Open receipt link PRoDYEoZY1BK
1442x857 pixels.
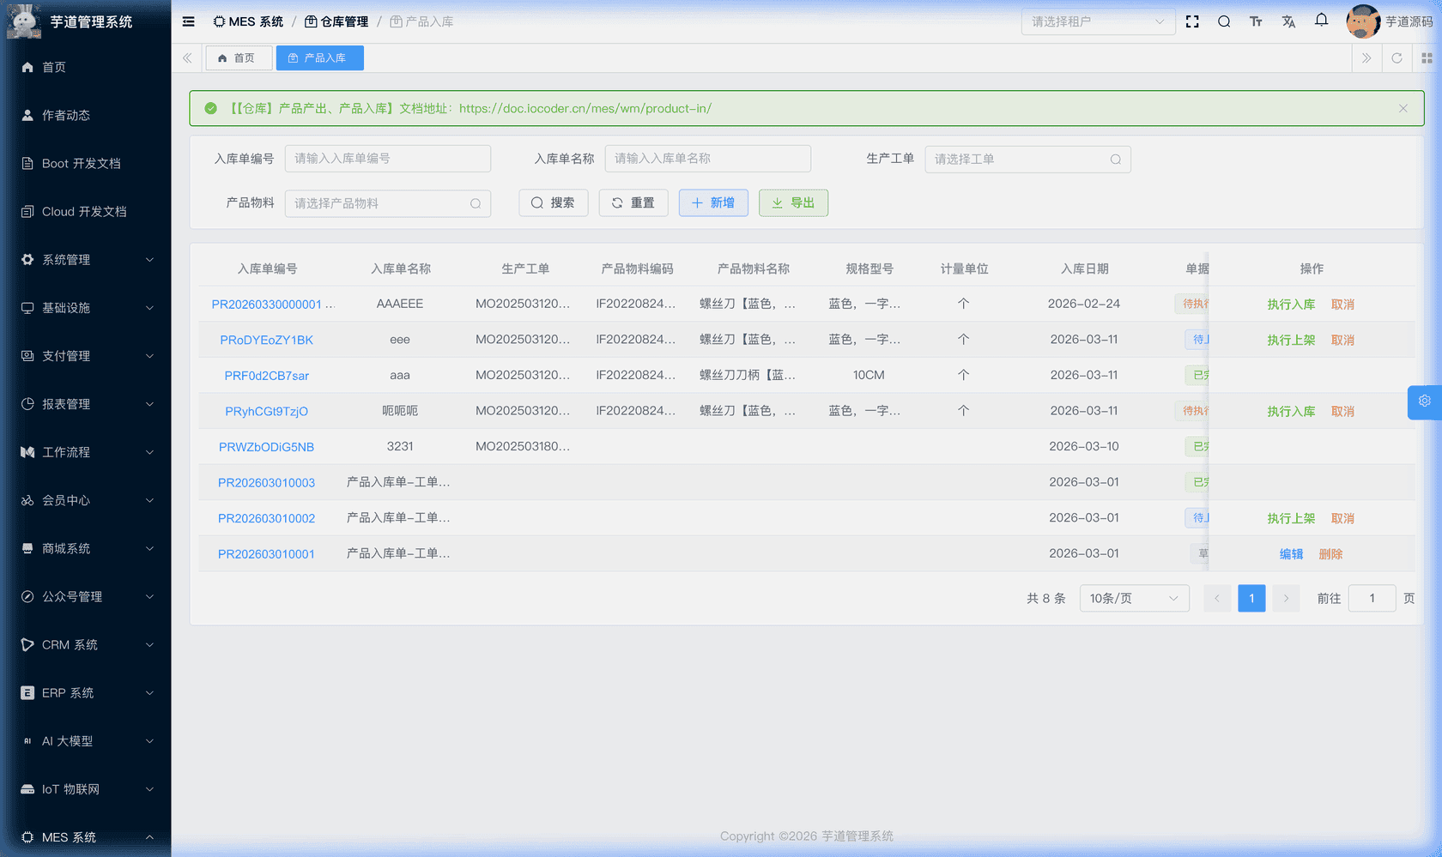pos(266,340)
